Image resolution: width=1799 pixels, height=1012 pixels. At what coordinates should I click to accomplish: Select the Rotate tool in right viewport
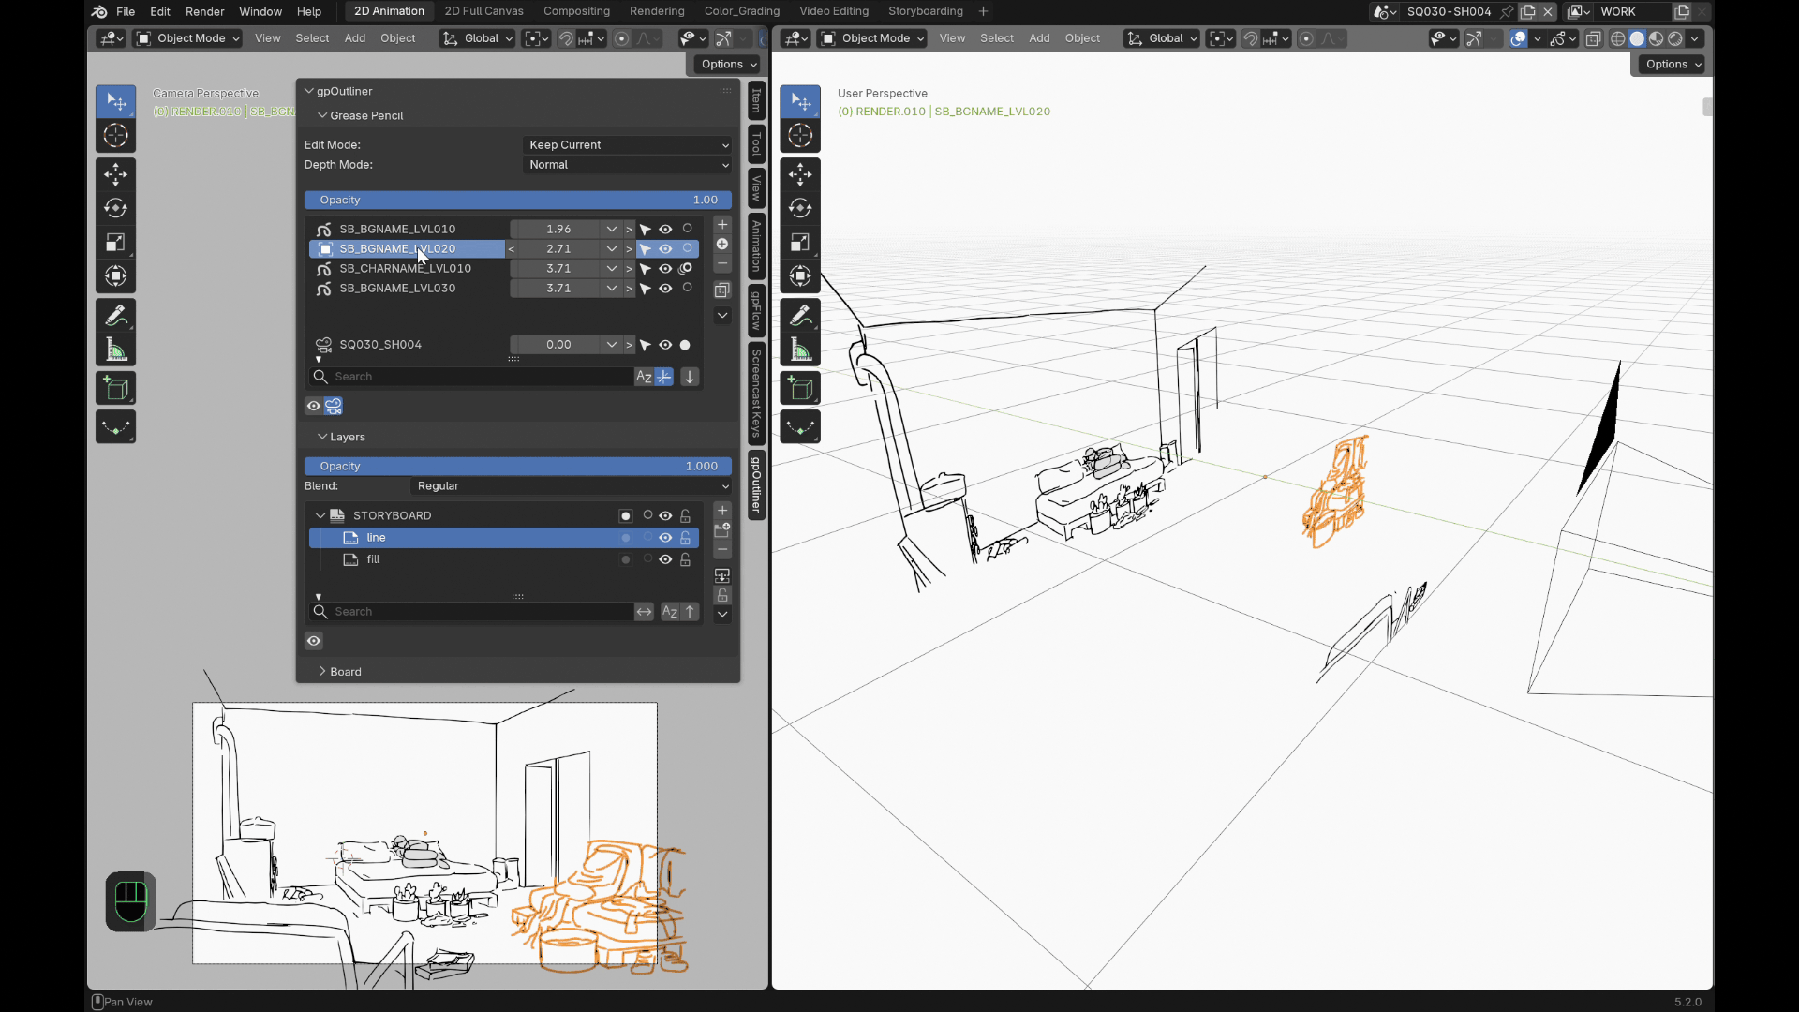point(800,208)
